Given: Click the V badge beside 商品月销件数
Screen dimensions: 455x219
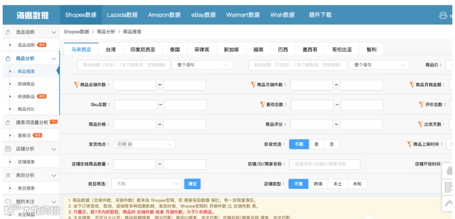Looking at the screenshot, I should [x=254, y=85].
